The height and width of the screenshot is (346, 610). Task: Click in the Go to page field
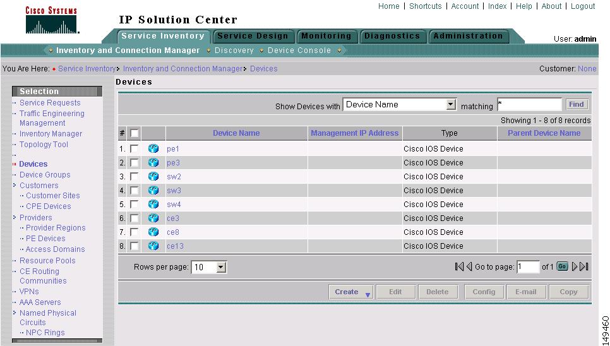coord(528,266)
